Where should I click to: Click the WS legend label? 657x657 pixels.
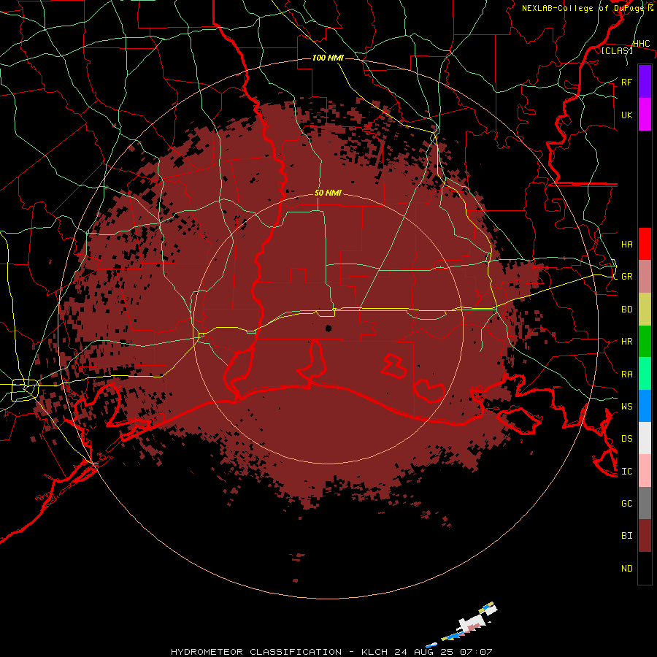point(626,407)
